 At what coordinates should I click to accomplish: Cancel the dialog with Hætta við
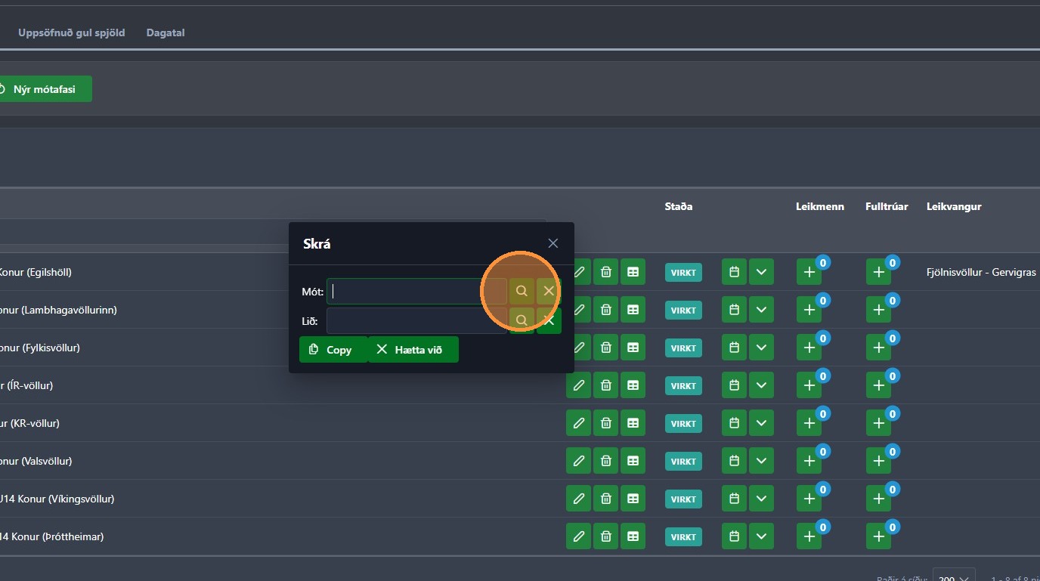[413, 349]
